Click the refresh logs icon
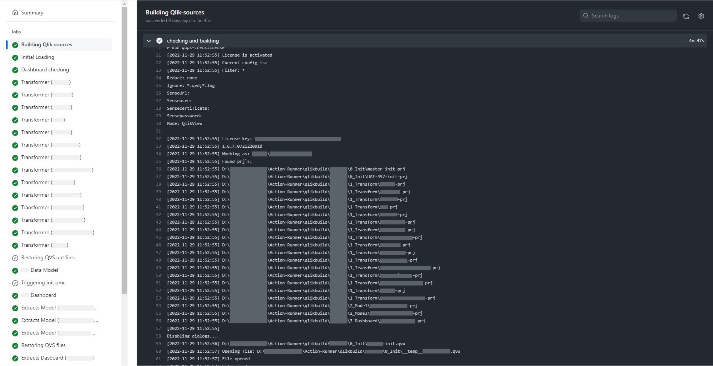The height and width of the screenshot is (366, 713). pyautogui.click(x=686, y=16)
